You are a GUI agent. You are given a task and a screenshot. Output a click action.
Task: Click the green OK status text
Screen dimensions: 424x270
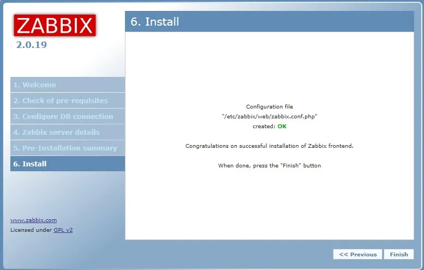click(282, 126)
